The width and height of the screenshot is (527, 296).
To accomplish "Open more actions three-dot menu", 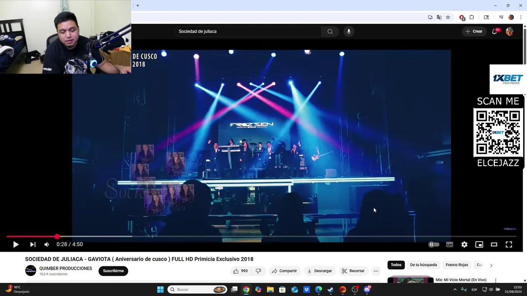I will (x=376, y=271).
